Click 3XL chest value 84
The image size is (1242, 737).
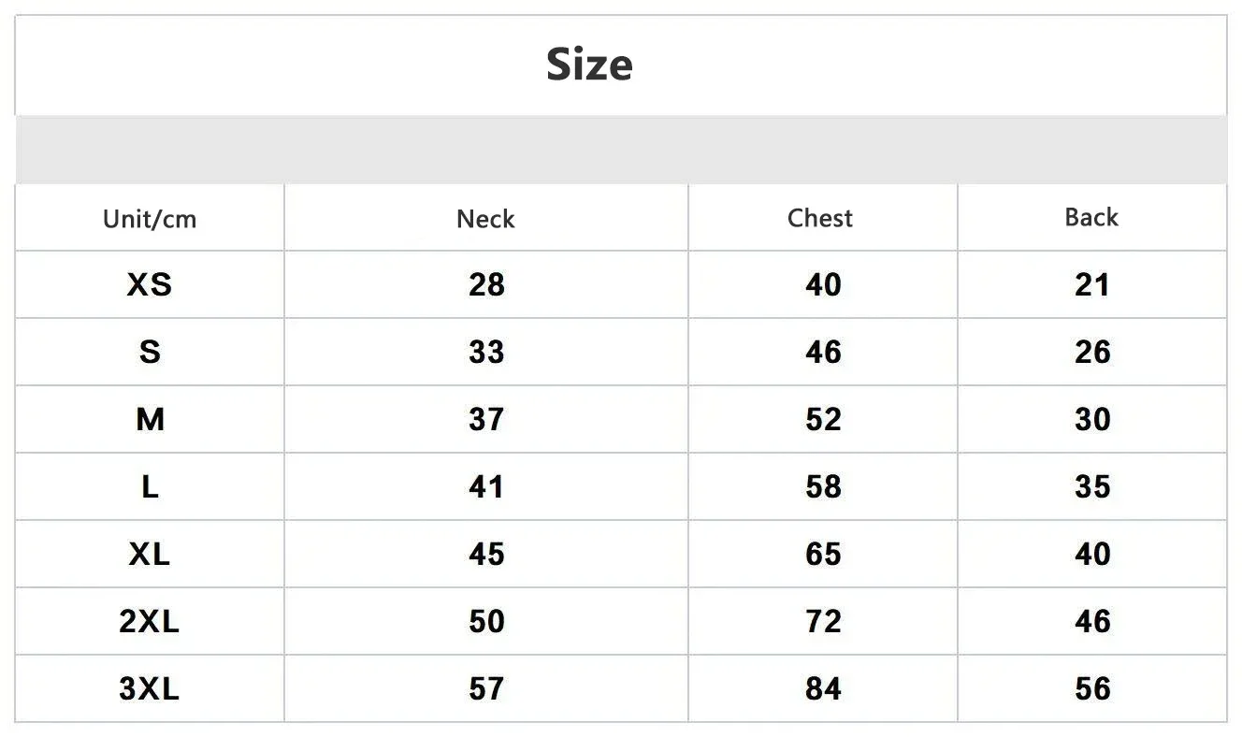coord(823,688)
